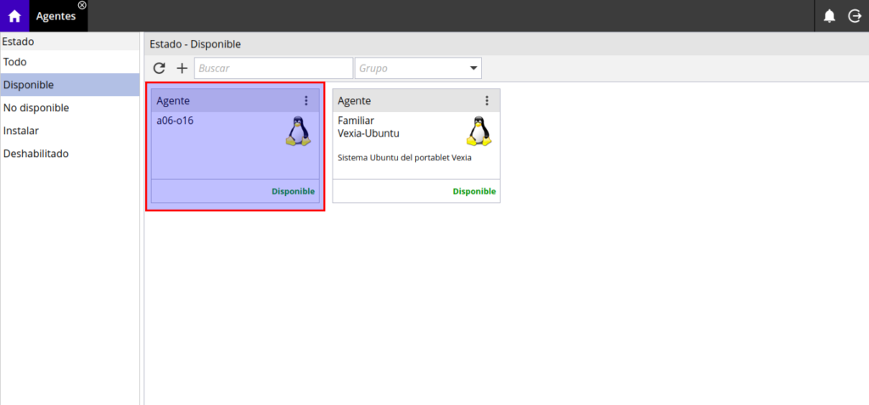
Task: Click the a06-o16 agent name
Action: pos(175,120)
